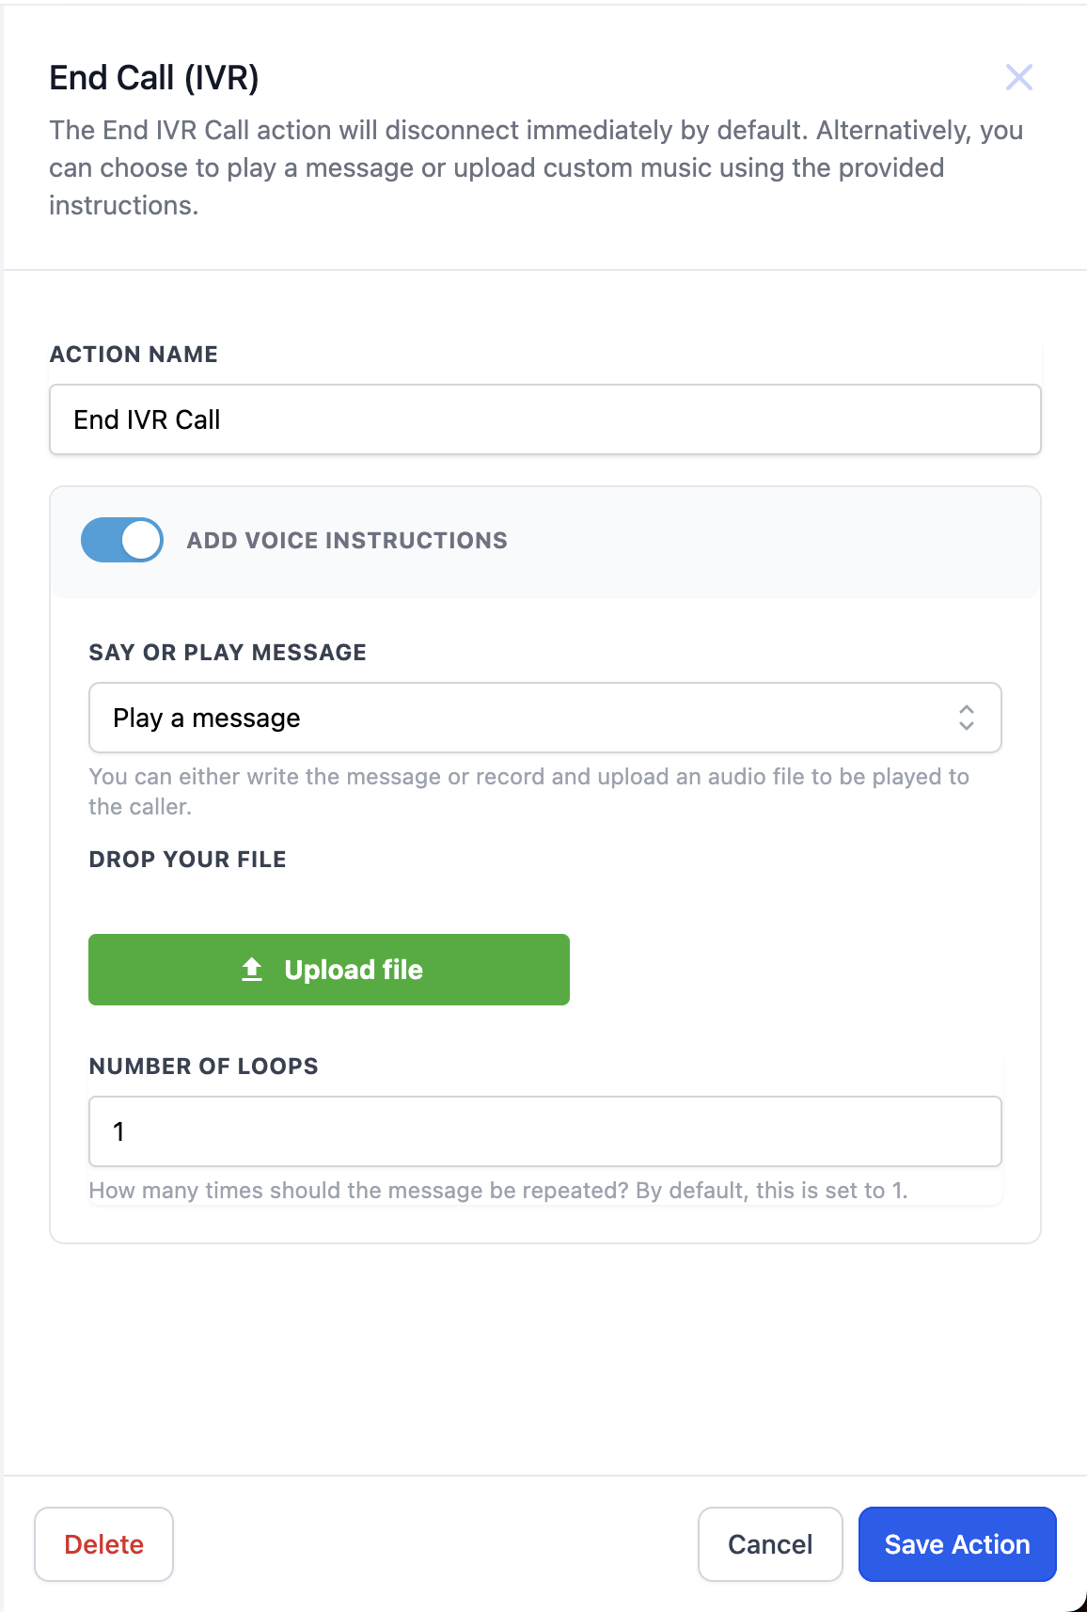Click the helper text below message dropdown
The image size is (1087, 1612).
pyautogui.click(x=528, y=791)
